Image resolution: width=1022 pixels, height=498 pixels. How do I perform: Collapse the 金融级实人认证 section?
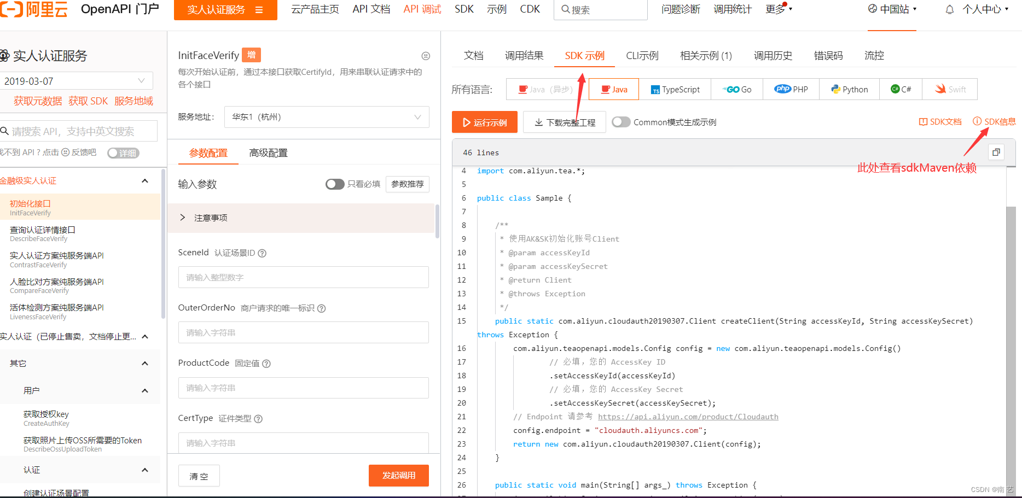(145, 181)
